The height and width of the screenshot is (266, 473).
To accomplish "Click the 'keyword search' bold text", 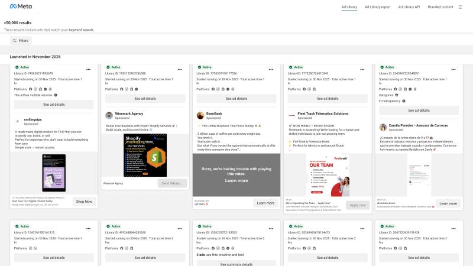I will [81, 30].
